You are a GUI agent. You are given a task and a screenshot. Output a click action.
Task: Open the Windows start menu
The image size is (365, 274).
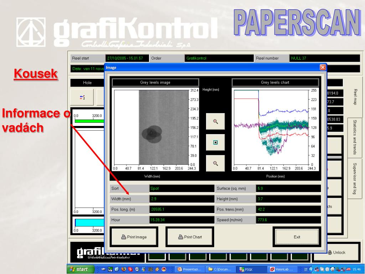[81, 269]
